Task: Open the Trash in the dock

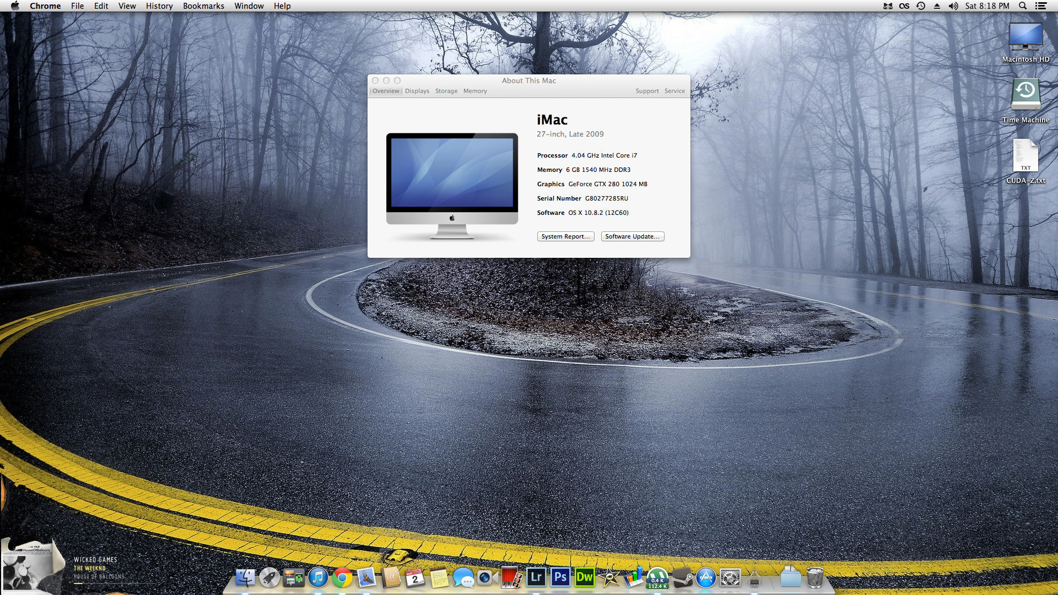Action: coord(815,577)
